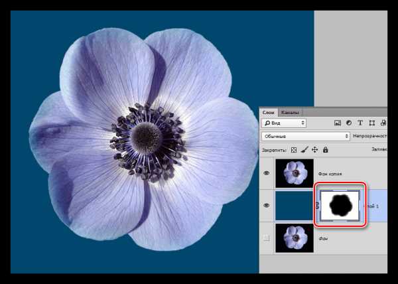Select the Слои tab

tap(268, 112)
